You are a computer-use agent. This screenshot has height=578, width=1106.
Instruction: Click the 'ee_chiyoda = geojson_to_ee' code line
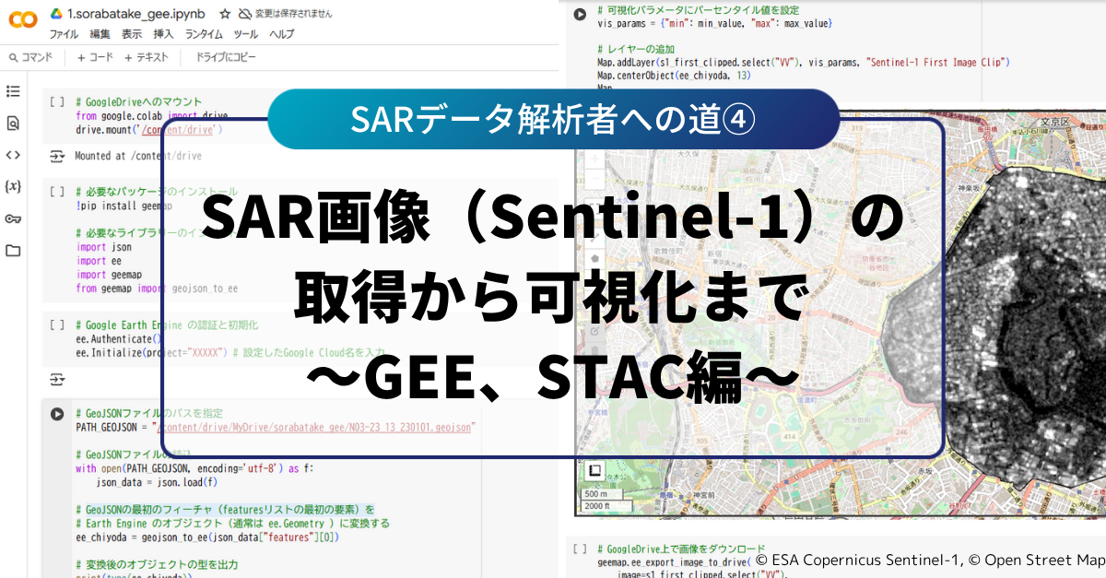[206, 537]
